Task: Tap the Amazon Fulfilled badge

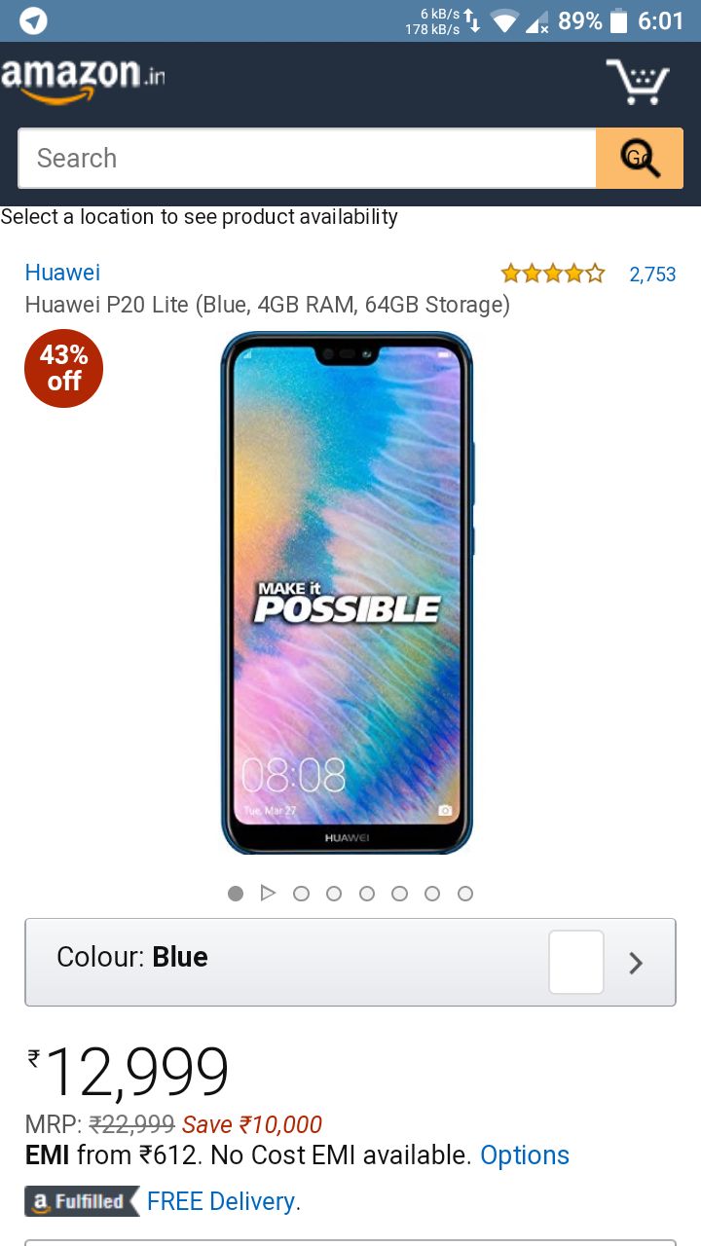Action: pos(83,1201)
